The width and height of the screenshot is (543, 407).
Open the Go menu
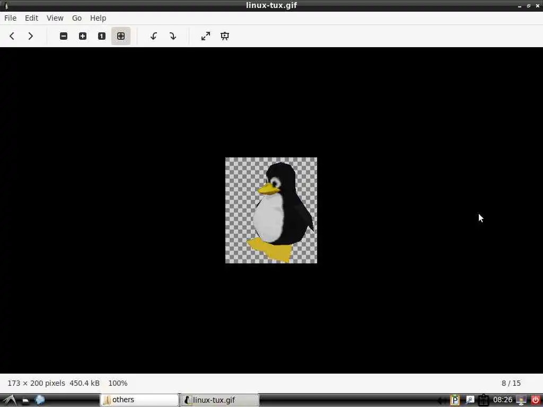point(77,18)
